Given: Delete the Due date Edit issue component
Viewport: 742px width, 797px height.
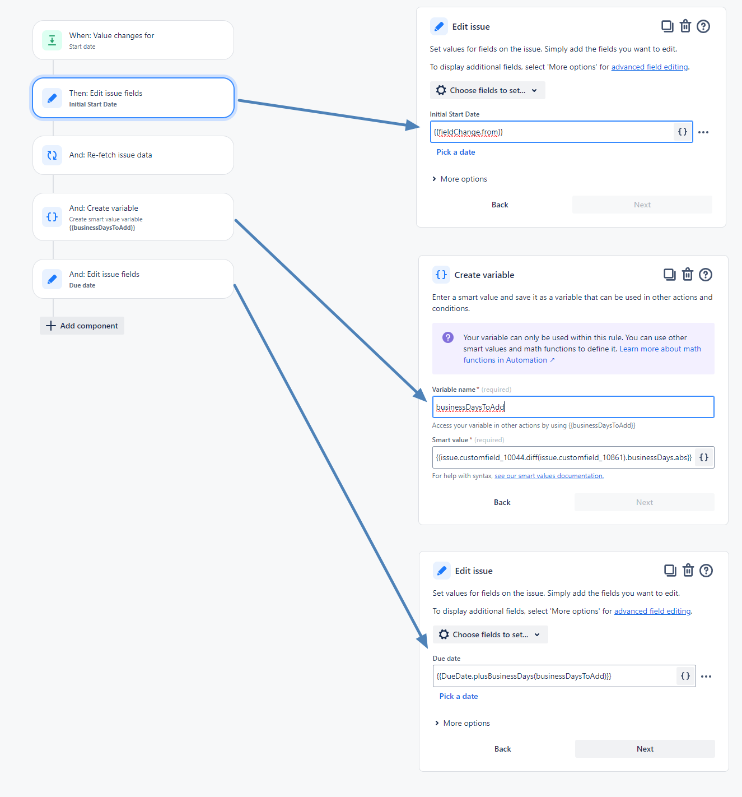Looking at the screenshot, I should [x=688, y=571].
